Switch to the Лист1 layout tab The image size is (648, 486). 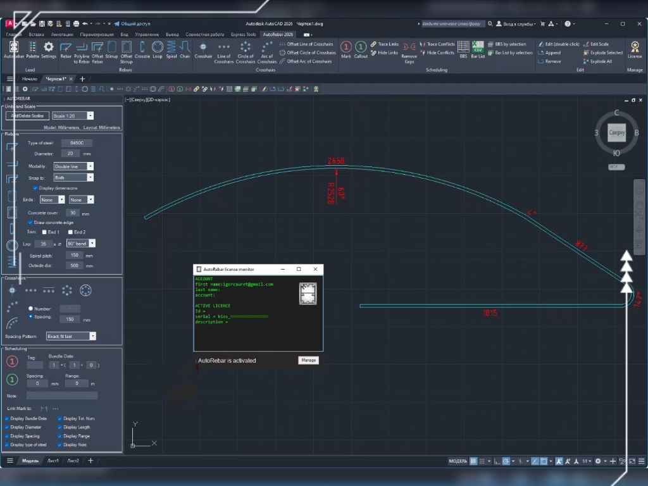coord(53,461)
